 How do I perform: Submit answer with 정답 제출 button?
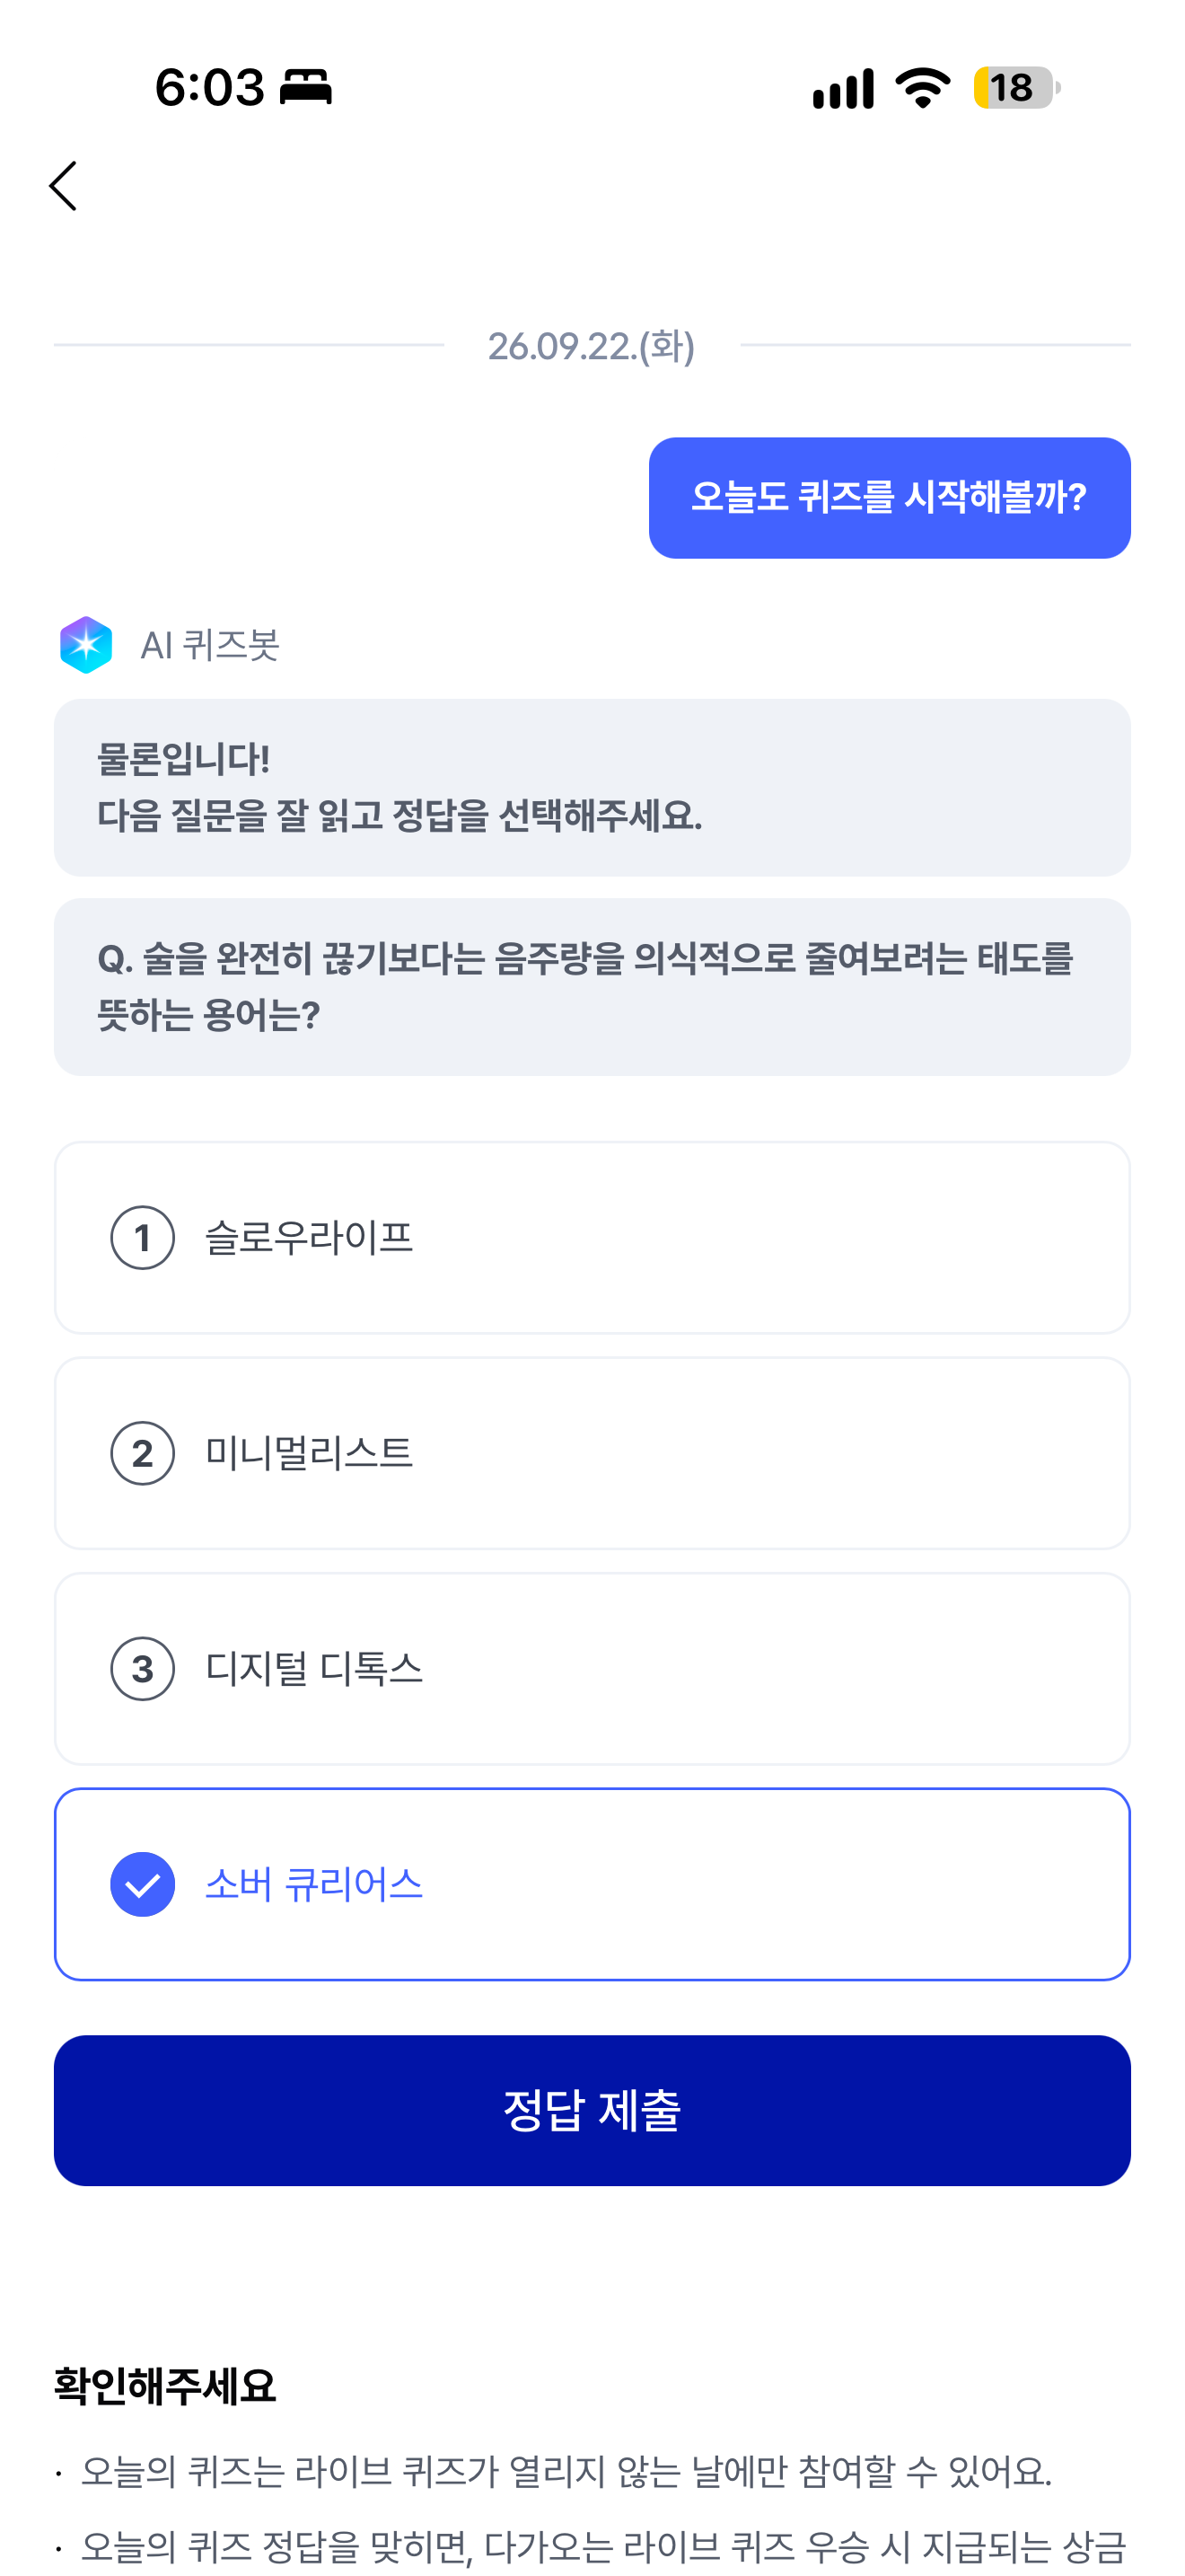[592, 2110]
